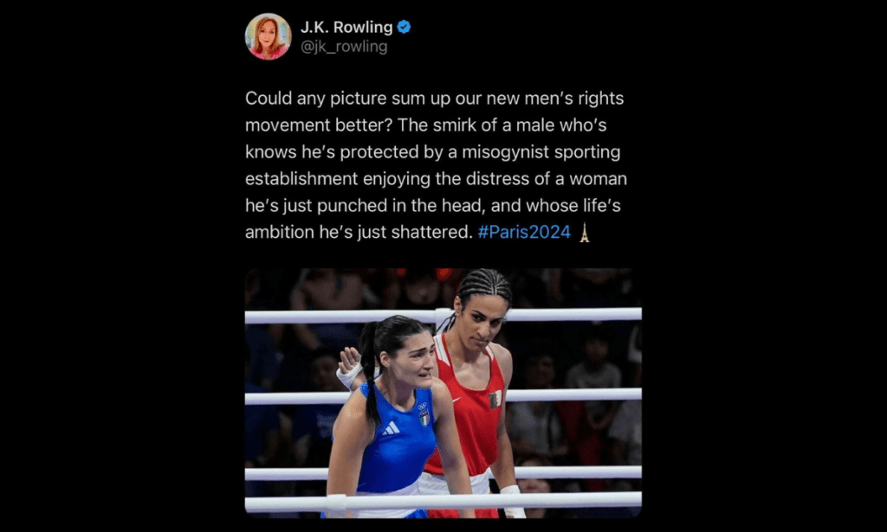887x532 pixels.
Task: Open the attached boxing ring photo
Action: 443,393
